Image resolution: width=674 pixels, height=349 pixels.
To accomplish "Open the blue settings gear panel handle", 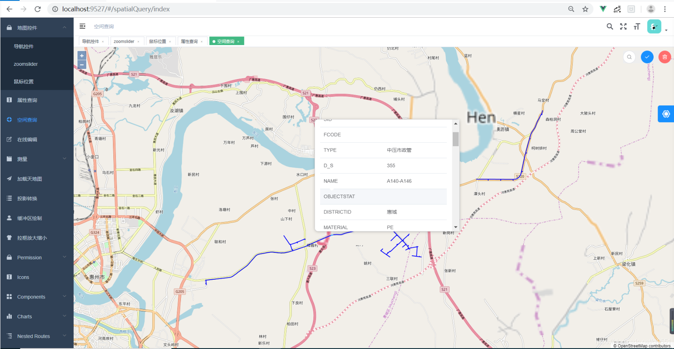I will pyautogui.click(x=666, y=114).
